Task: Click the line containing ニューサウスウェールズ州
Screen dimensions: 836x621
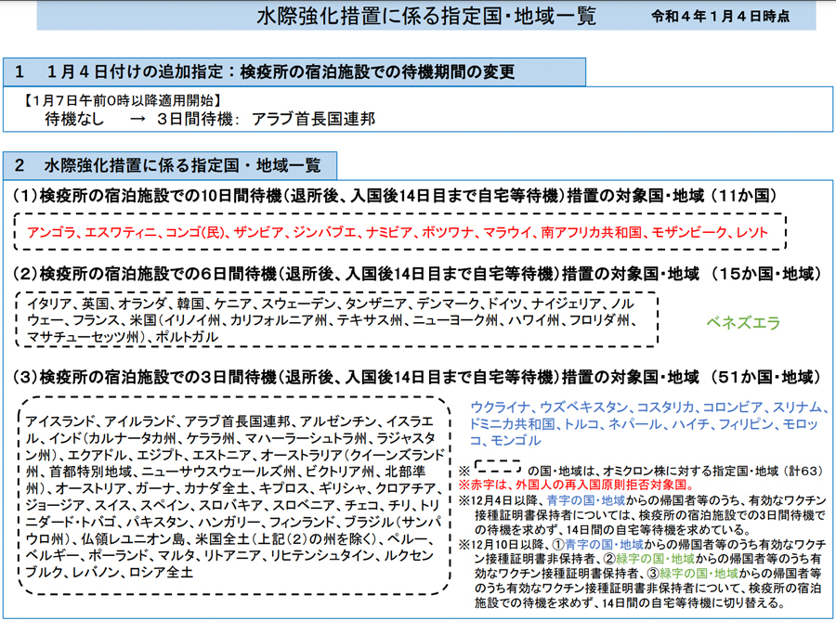Action: [x=226, y=472]
